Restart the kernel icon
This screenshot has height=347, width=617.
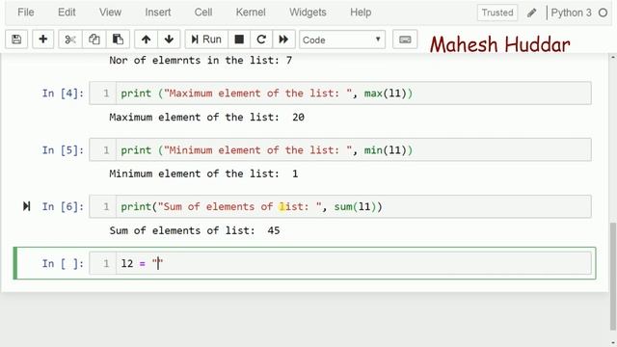[x=261, y=40]
